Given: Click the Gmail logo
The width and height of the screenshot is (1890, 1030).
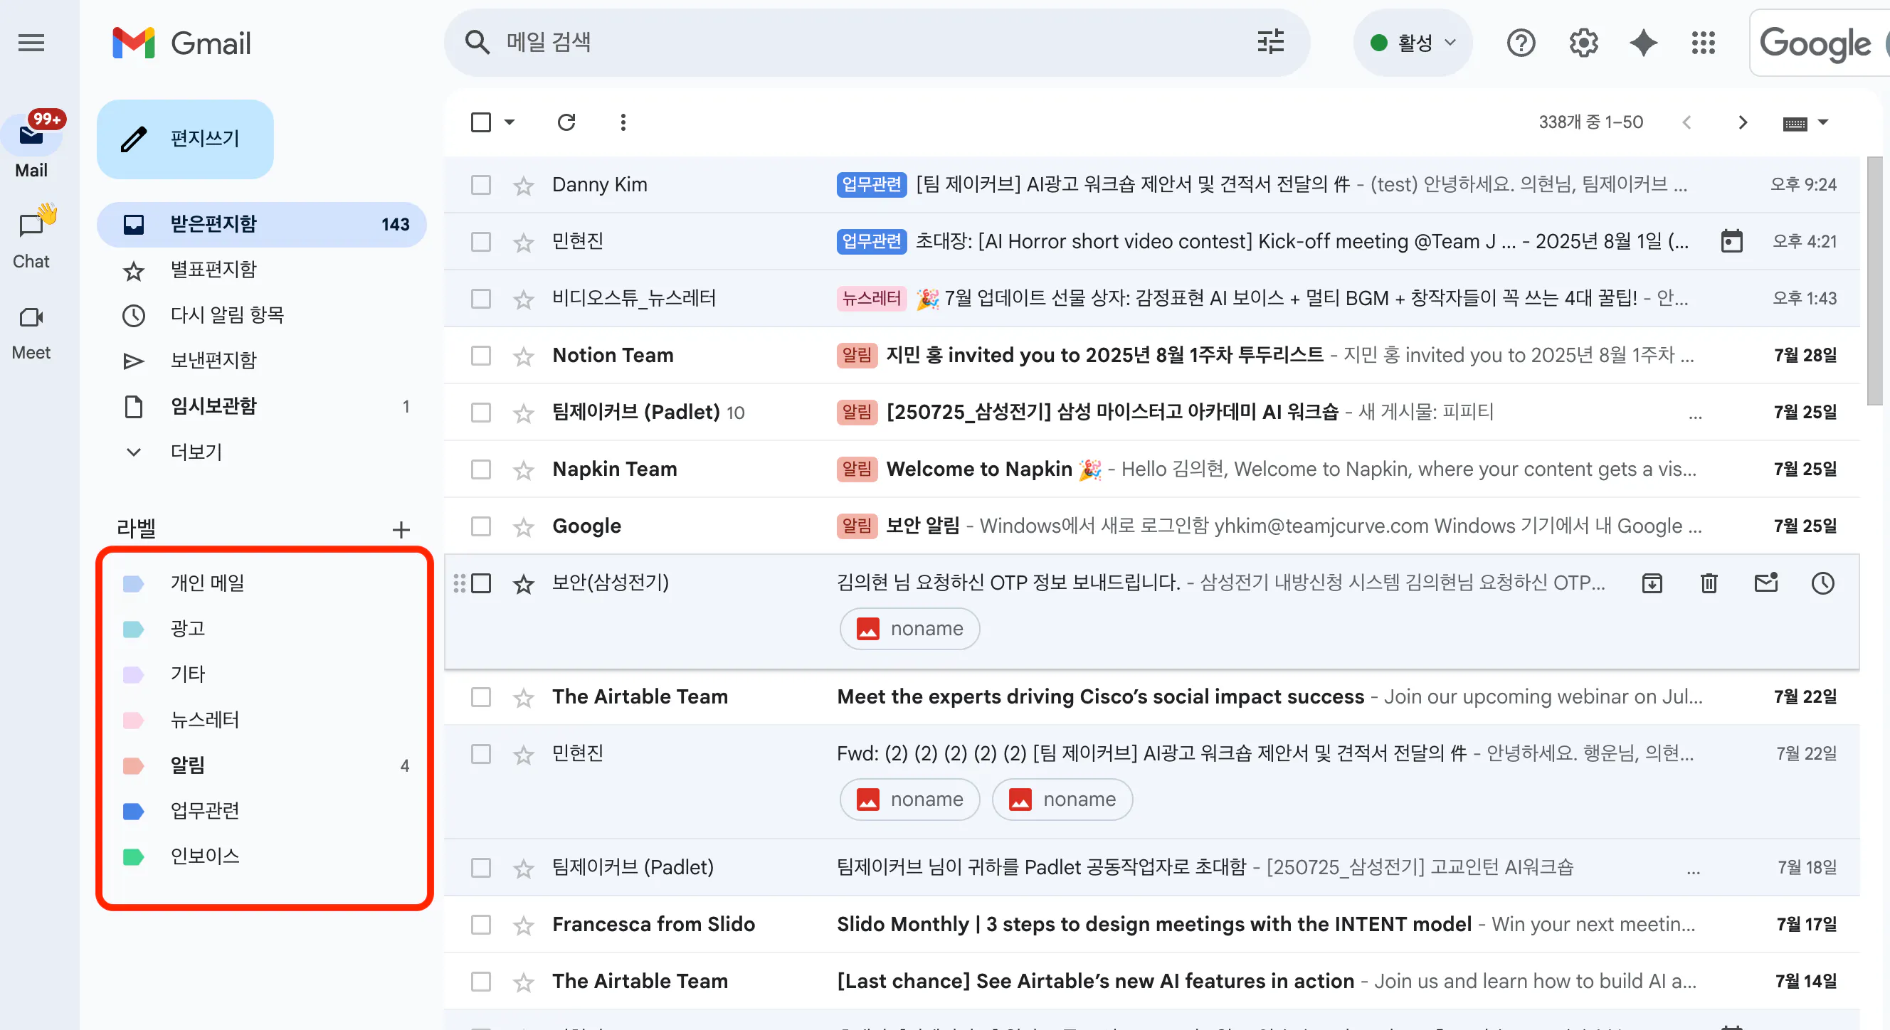Looking at the screenshot, I should click(x=181, y=43).
